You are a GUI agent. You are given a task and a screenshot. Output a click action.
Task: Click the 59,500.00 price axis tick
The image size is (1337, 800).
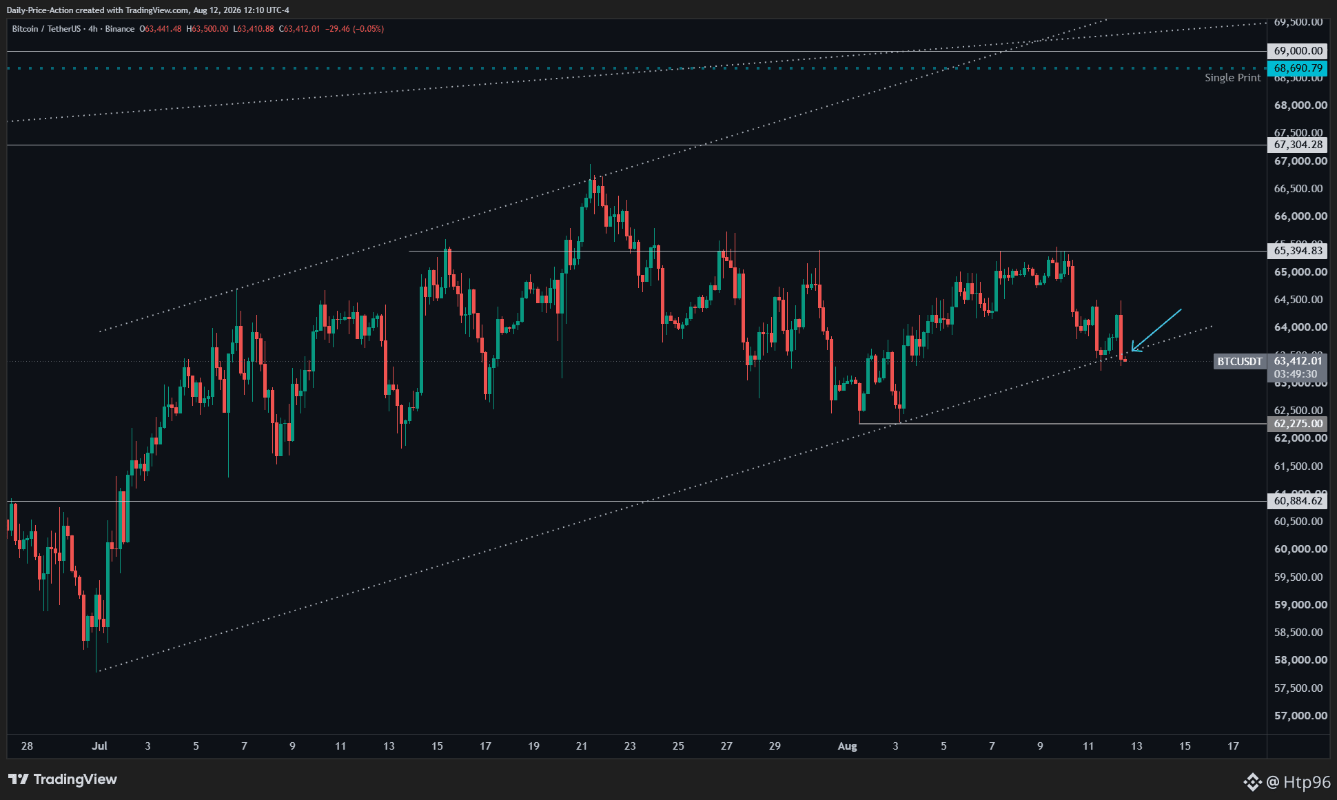click(x=1298, y=577)
